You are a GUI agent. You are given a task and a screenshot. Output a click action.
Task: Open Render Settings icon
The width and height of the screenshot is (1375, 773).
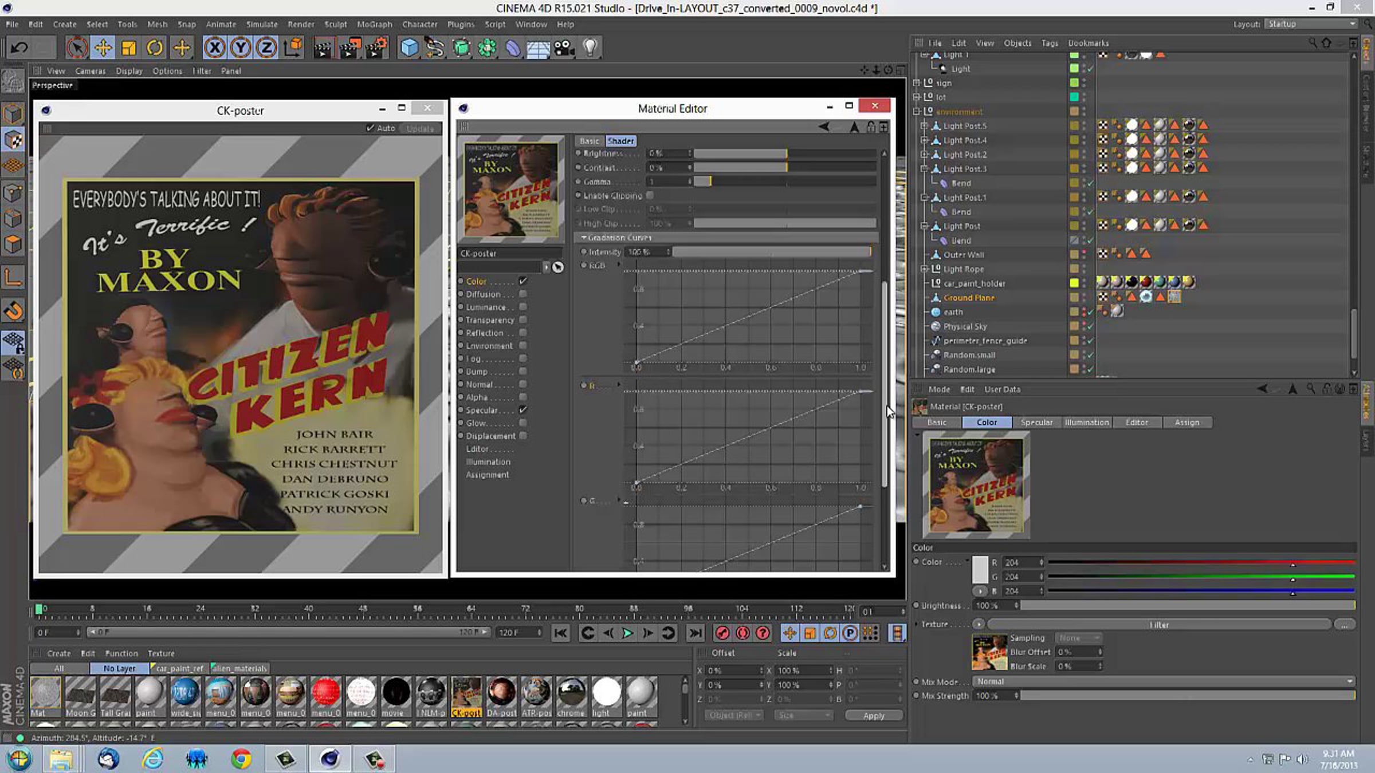click(376, 48)
